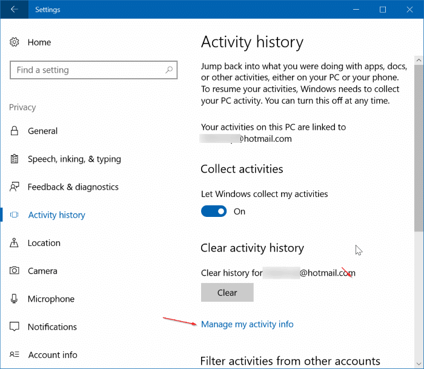
Task: Open Manage my activity info link
Action: click(247, 324)
